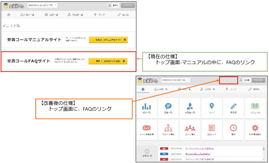
Task: Open notice link dated 2020/02/18
Action: point(200,159)
